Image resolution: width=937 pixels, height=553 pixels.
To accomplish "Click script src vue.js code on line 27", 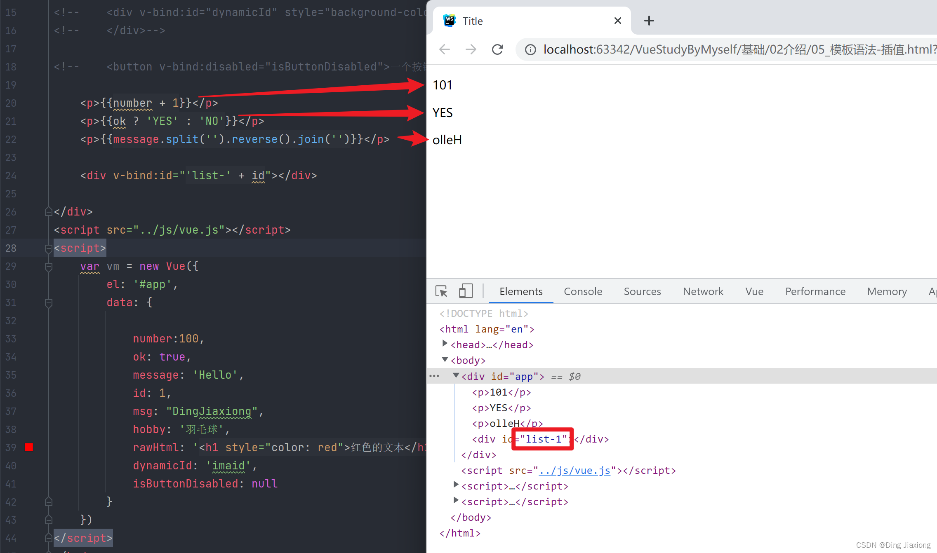I will pyautogui.click(x=172, y=230).
